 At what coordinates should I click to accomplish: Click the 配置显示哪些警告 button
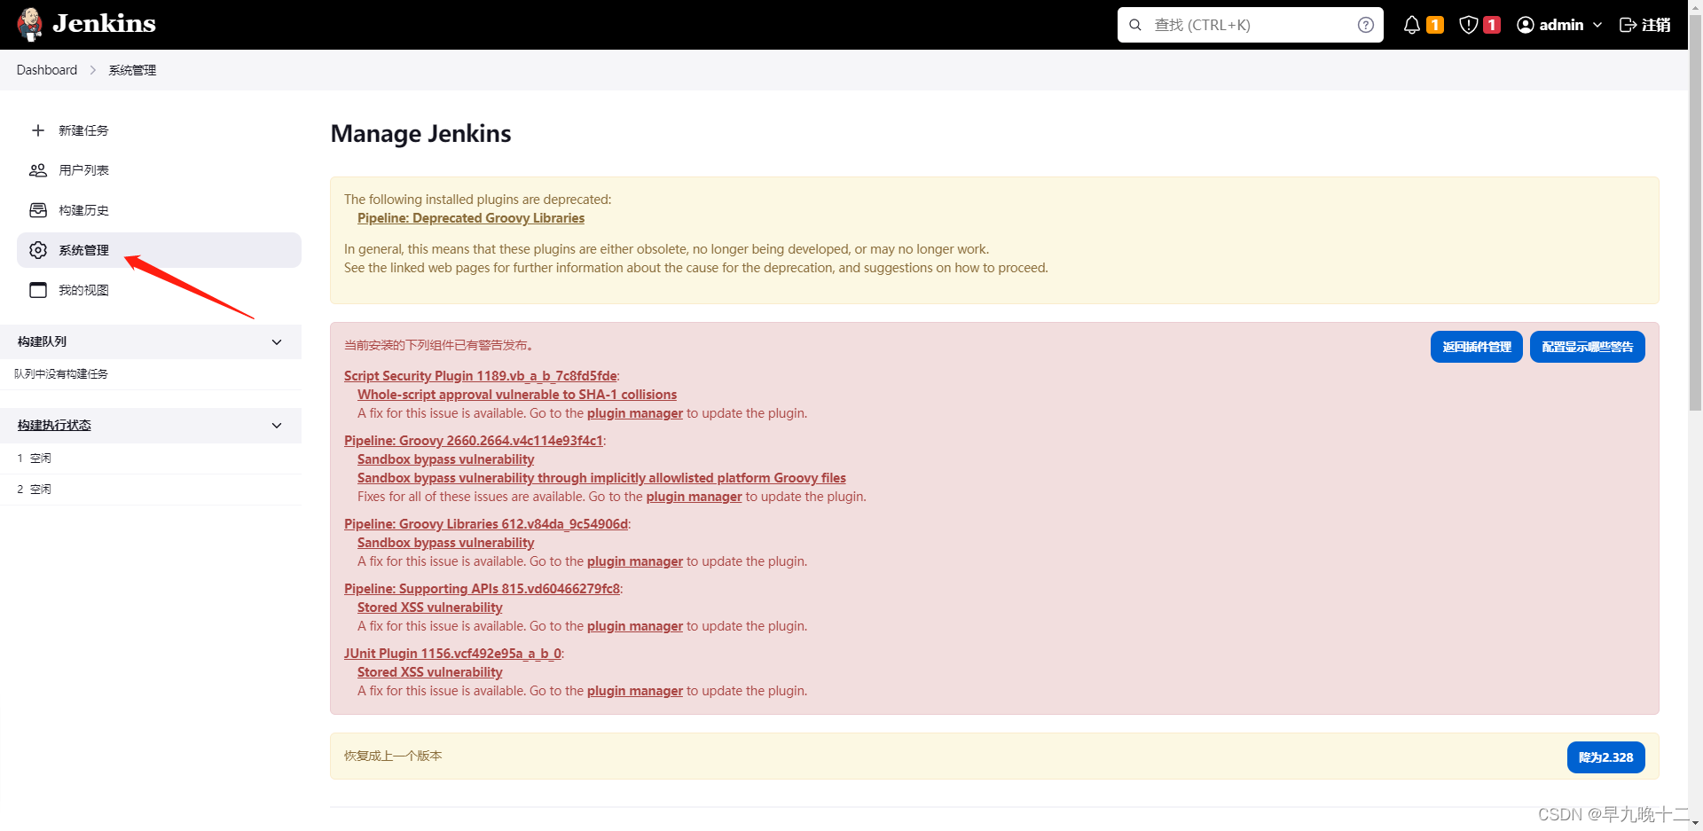point(1588,347)
